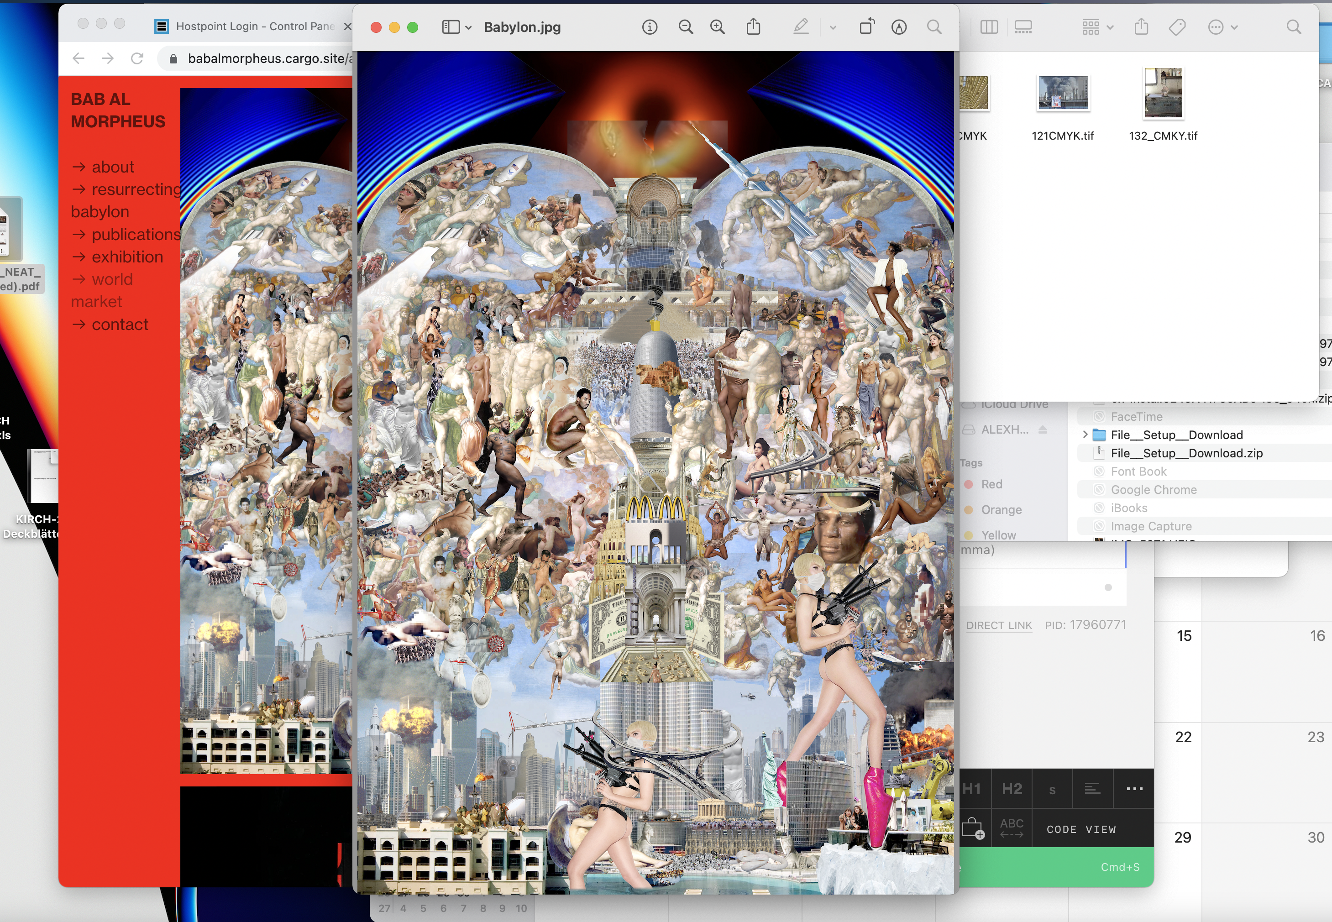This screenshot has height=922, width=1332.
Task: Open the publications link
Action: (126, 235)
